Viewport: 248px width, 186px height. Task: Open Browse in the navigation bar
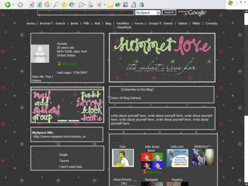[45, 24]
